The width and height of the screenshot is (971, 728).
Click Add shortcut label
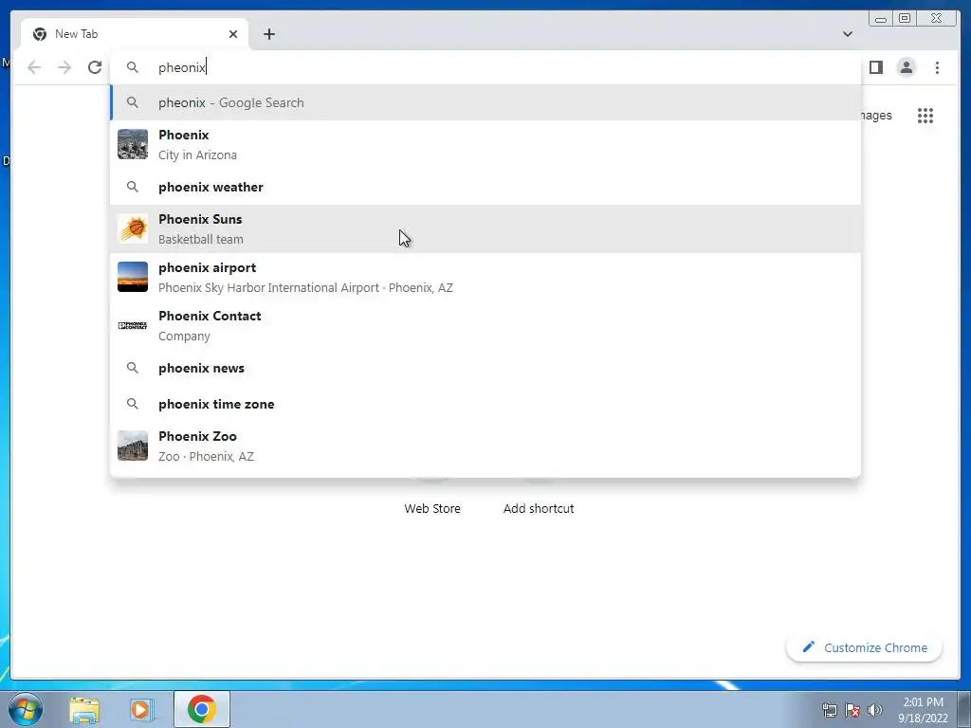pyautogui.click(x=539, y=508)
